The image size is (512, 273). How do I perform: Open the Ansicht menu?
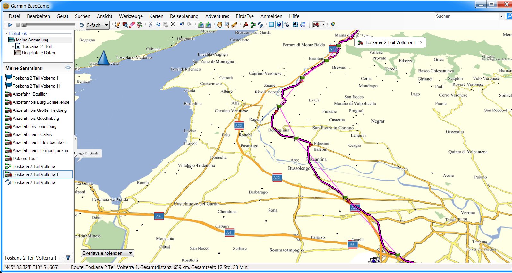click(105, 16)
